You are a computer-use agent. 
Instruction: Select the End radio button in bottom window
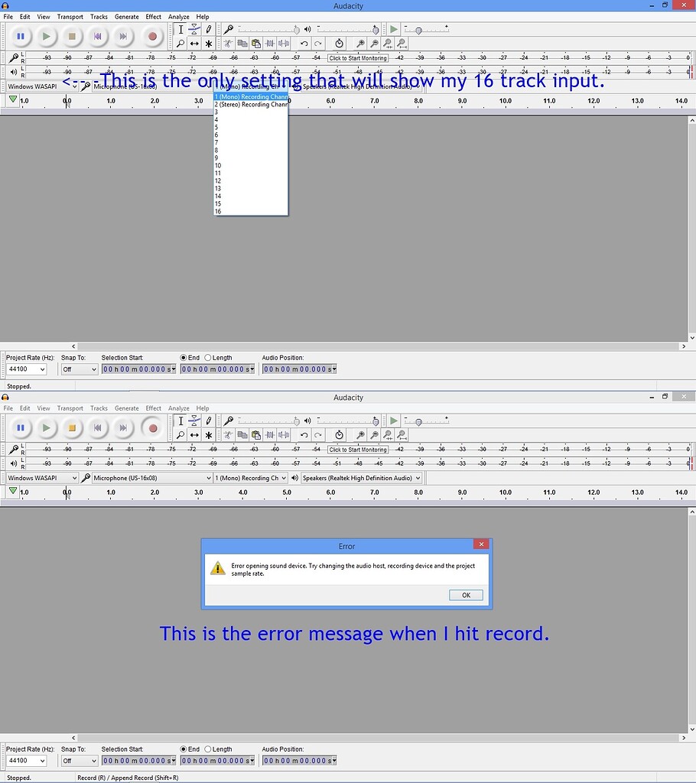click(184, 749)
